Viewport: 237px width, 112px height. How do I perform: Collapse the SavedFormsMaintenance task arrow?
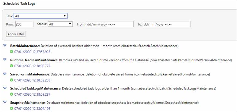pos(5,74)
